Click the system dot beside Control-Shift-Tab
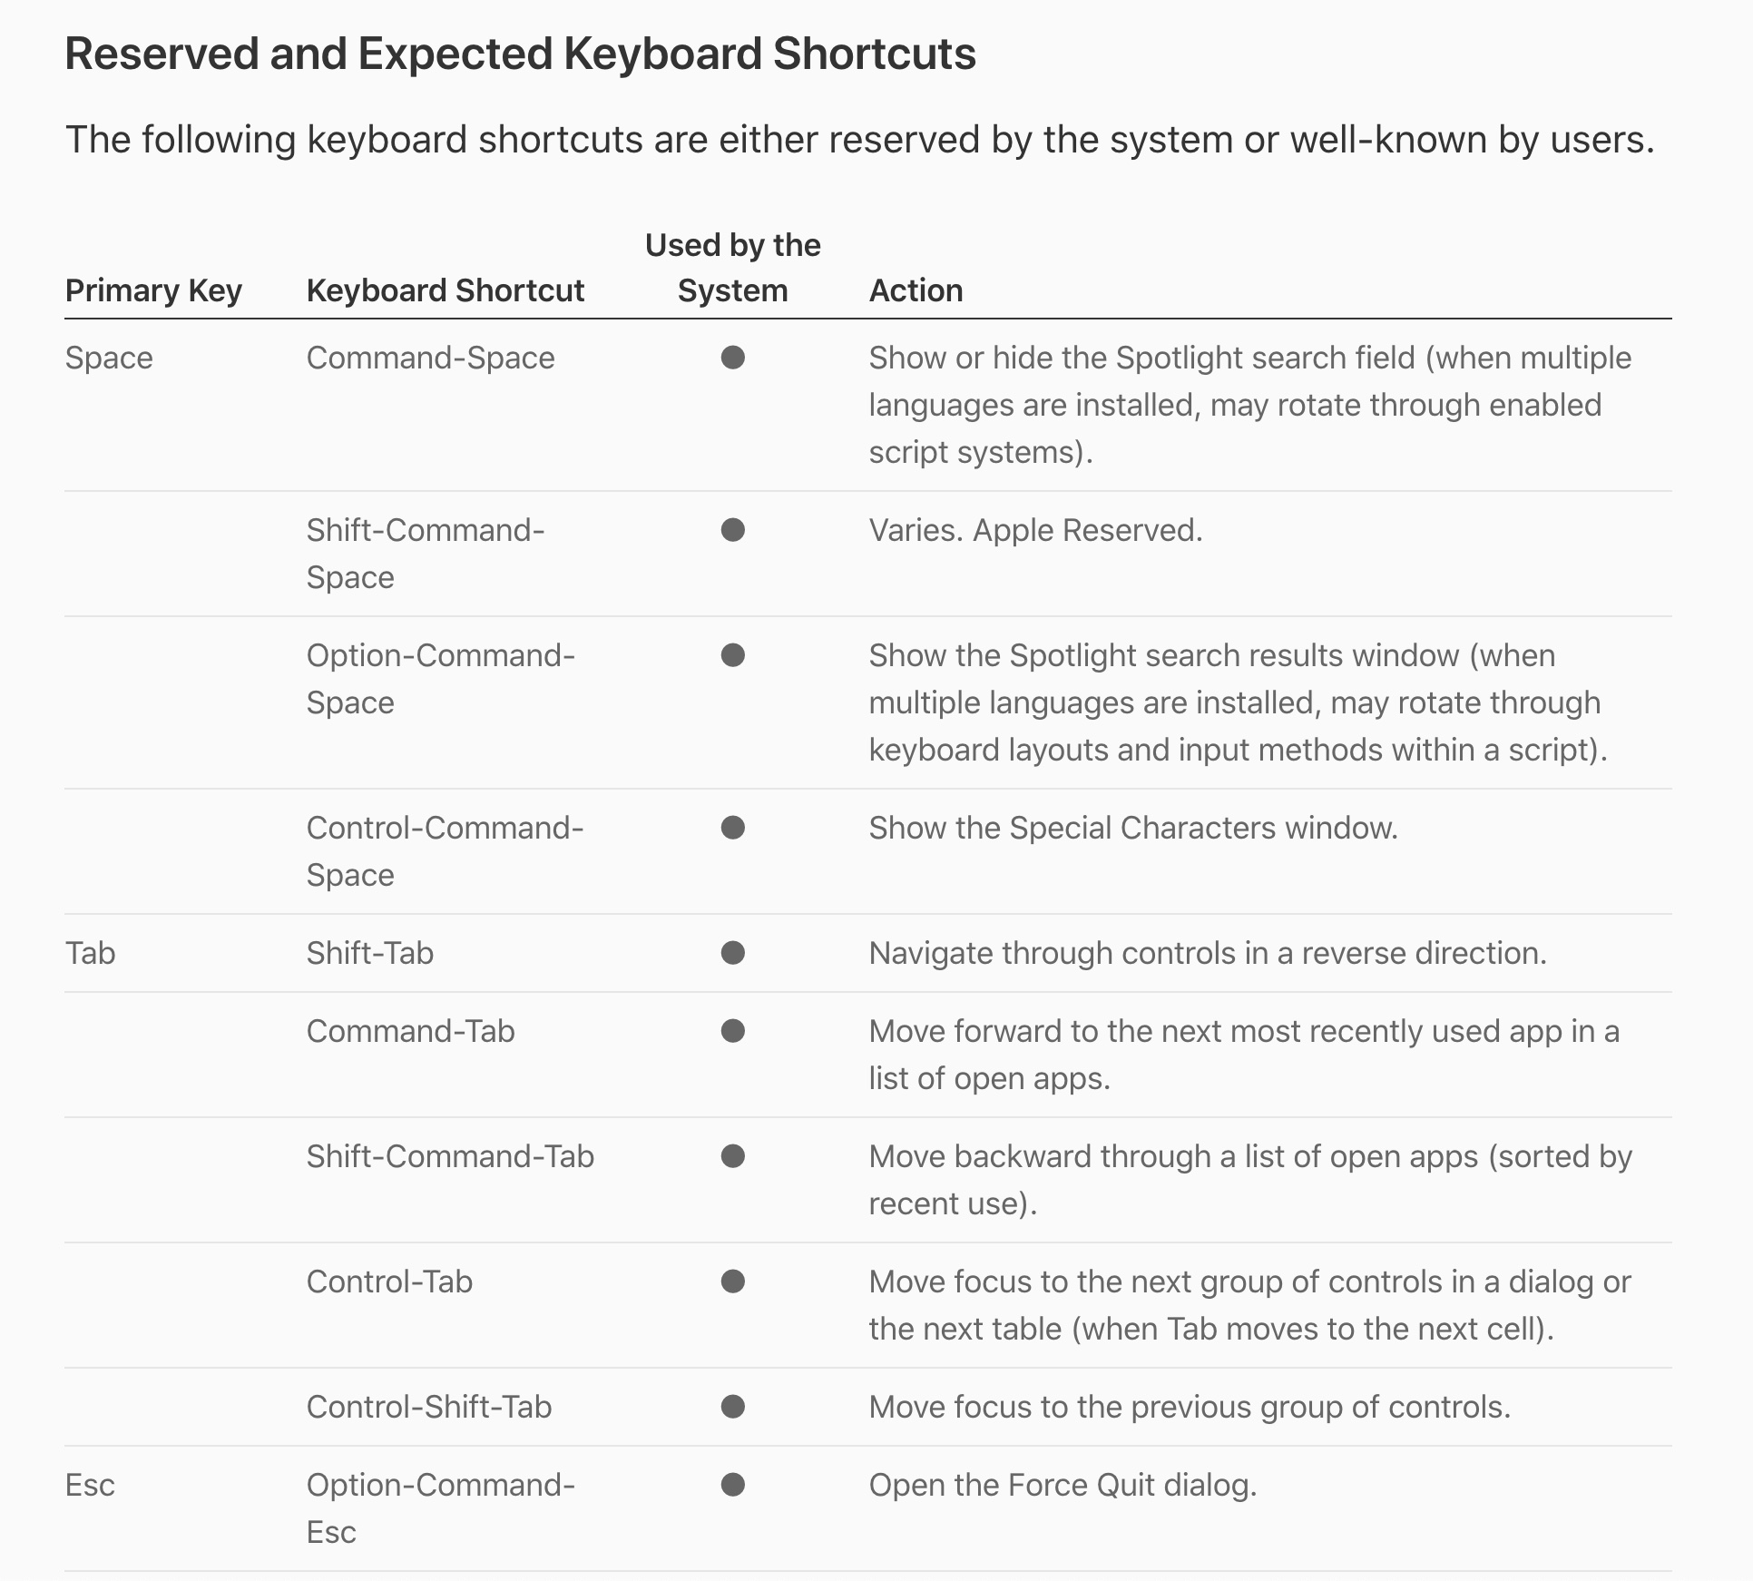 click(732, 1407)
